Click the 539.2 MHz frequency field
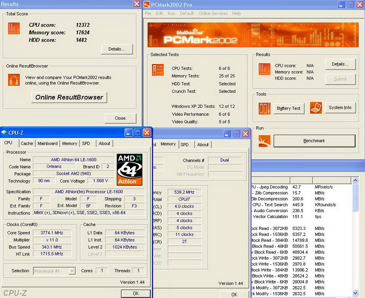 [x=184, y=192]
